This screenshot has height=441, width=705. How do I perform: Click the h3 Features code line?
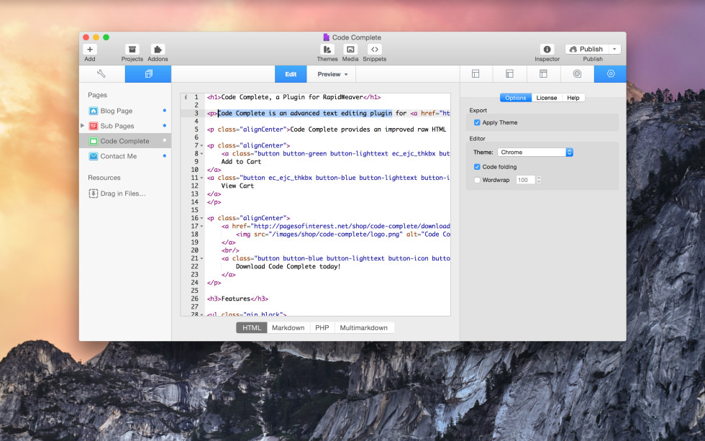point(237,299)
